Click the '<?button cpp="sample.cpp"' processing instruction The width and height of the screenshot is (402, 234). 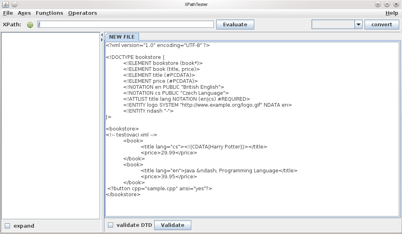click(x=160, y=188)
